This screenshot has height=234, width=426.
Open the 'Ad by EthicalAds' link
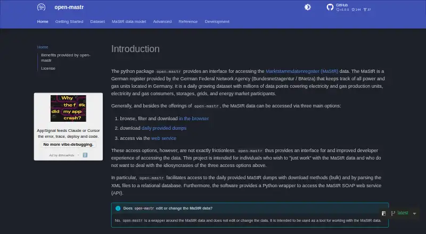[x=62, y=155]
